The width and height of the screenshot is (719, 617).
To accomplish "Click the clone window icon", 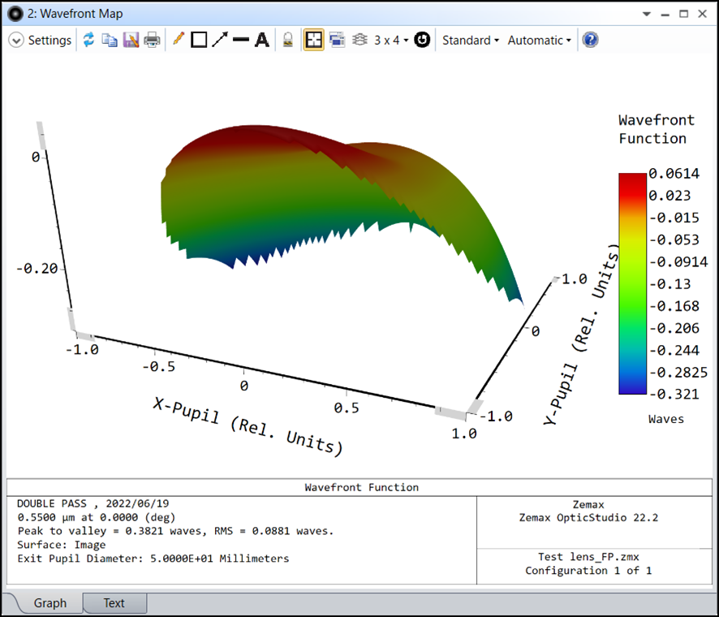I will 337,40.
